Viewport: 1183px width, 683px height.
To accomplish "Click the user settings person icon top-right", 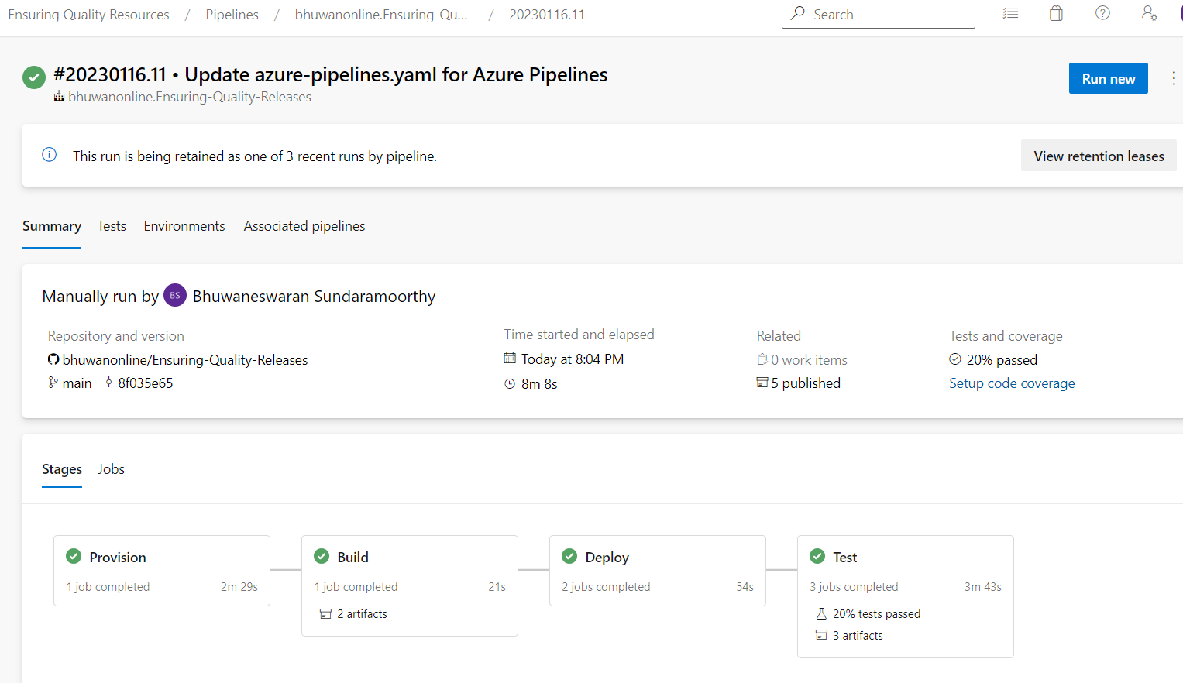I will [1149, 13].
